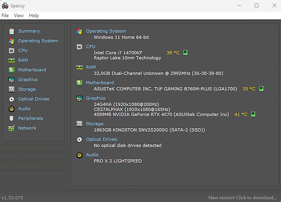Click the Graphics heading in summary panel
This screenshot has width=281, height=202.
(96, 98)
